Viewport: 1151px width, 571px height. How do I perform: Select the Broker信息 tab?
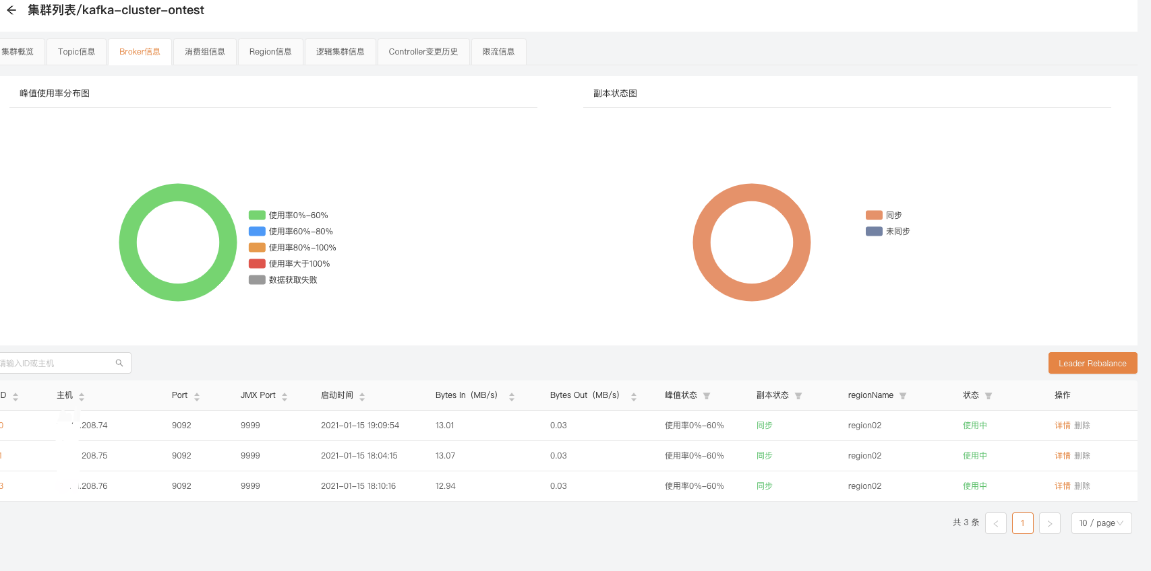point(140,52)
